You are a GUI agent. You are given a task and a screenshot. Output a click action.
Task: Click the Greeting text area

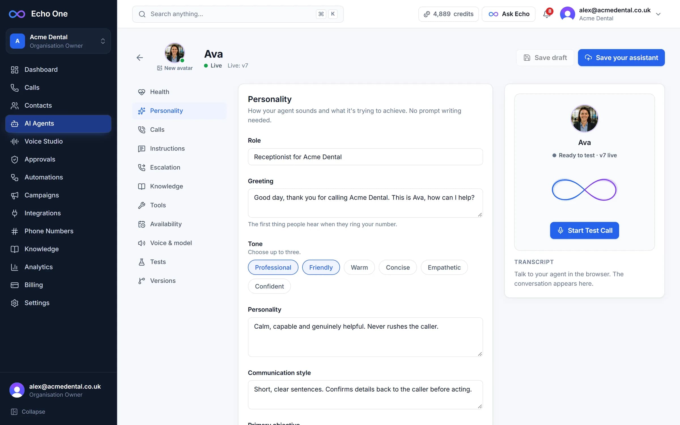(365, 203)
